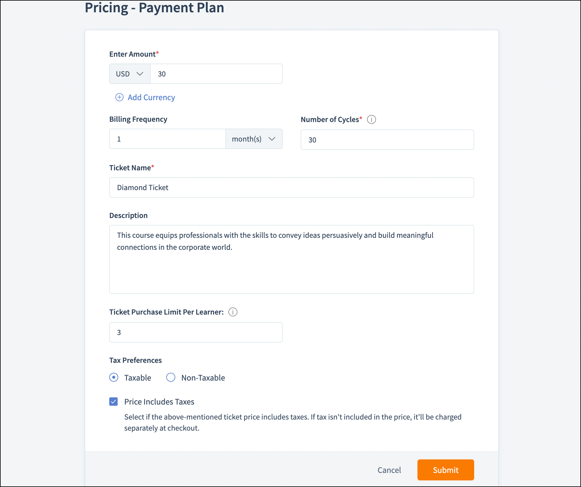581x487 pixels.
Task: Select the Taxable radio button
Action: [114, 377]
